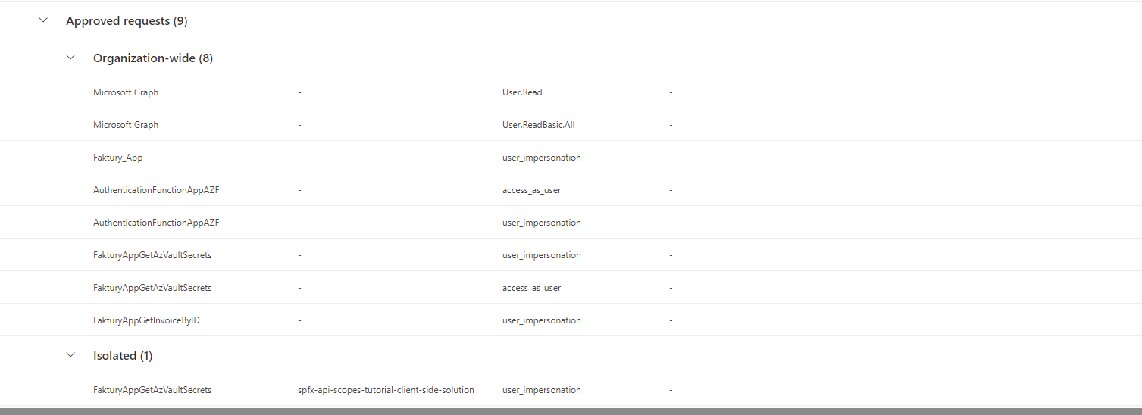Select the 'Organization-wide (8)' heading text
The image size is (1142, 415).
[x=153, y=58]
